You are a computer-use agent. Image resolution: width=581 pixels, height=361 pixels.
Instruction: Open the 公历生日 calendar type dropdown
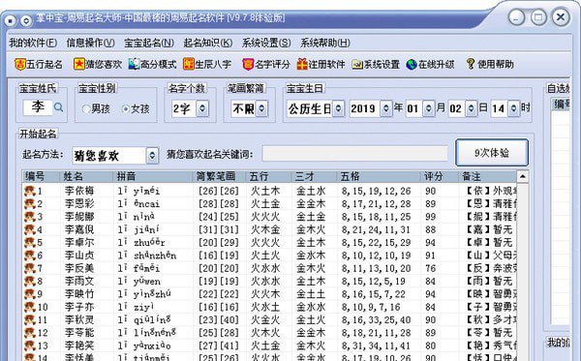click(x=338, y=108)
